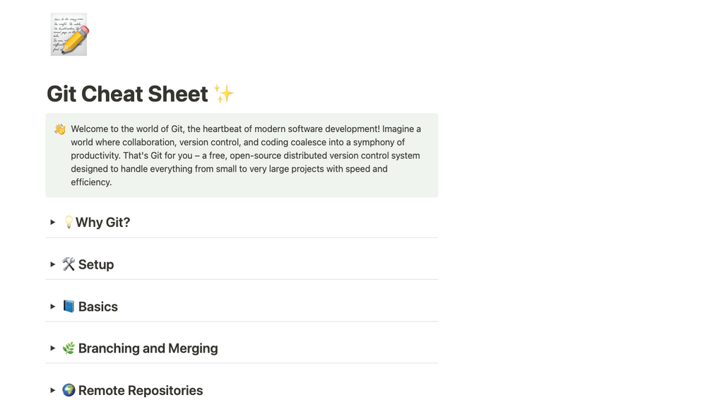
Task: Click the memo pencil page icon
Action: click(x=69, y=34)
